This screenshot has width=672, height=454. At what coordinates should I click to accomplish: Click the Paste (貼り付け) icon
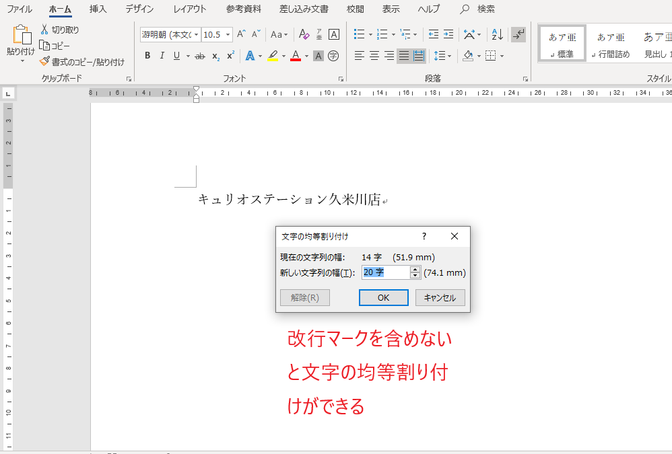[22, 35]
